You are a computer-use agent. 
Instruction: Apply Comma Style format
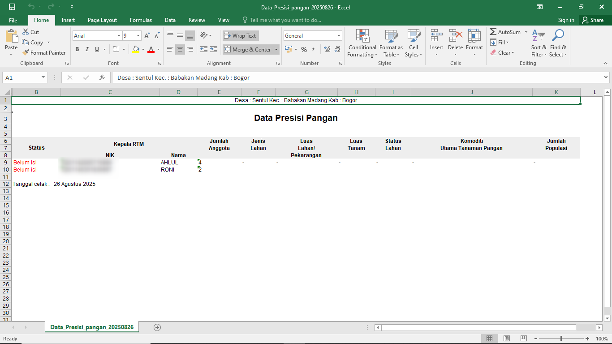click(x=314, y=49)
